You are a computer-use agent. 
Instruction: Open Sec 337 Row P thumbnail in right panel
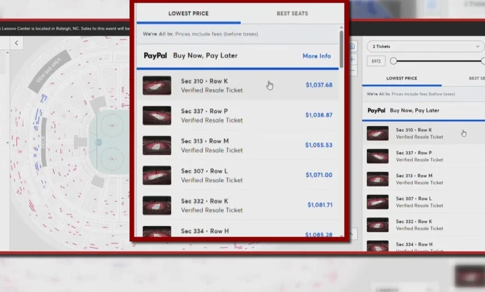pos(377,156)
